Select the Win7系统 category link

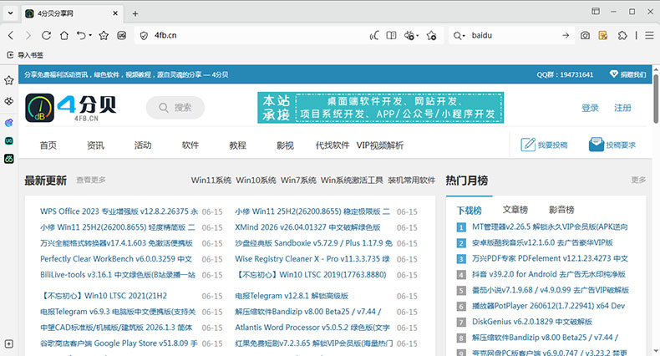(298, 181)
